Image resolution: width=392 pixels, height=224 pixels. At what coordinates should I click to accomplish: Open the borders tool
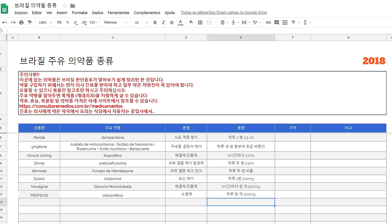(x=200, y=22)
